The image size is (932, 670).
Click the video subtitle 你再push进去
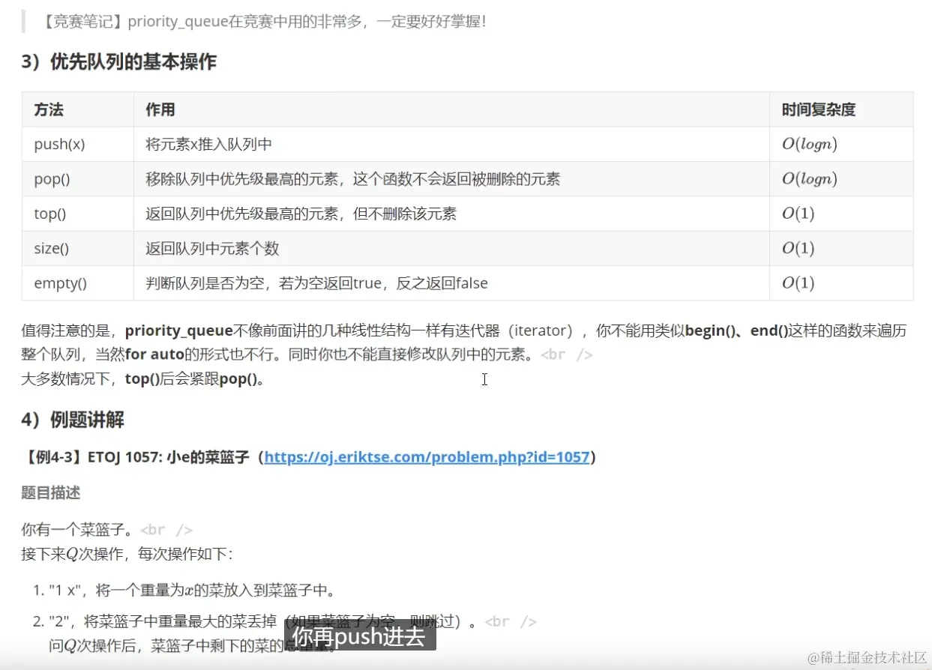point(358,637)
